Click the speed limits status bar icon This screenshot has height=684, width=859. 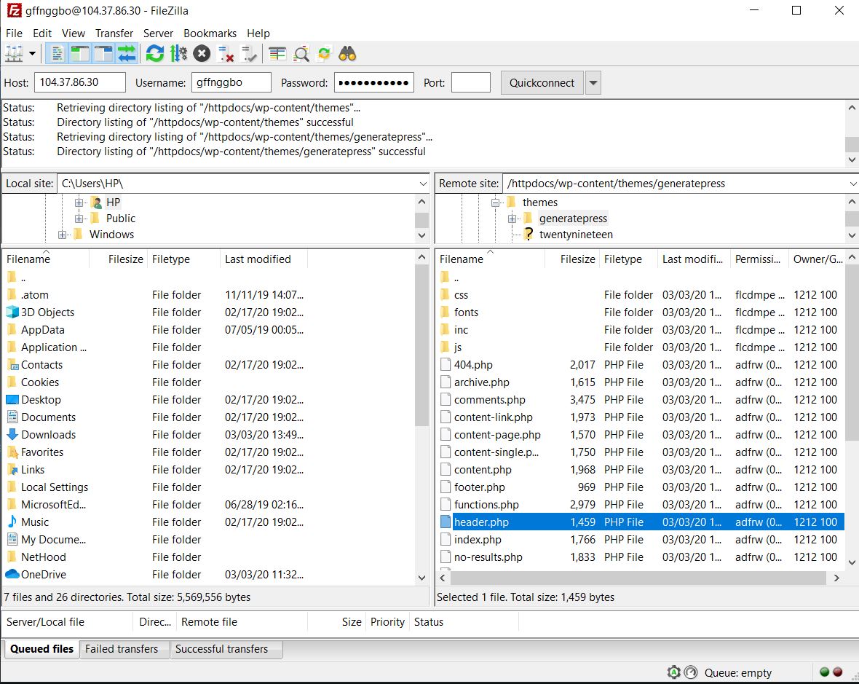point(691,672)
